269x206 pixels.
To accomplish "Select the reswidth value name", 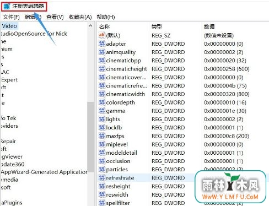I will [x=117, y=194].
